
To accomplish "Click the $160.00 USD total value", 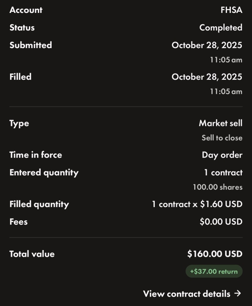I will click(x=215, y=254).
